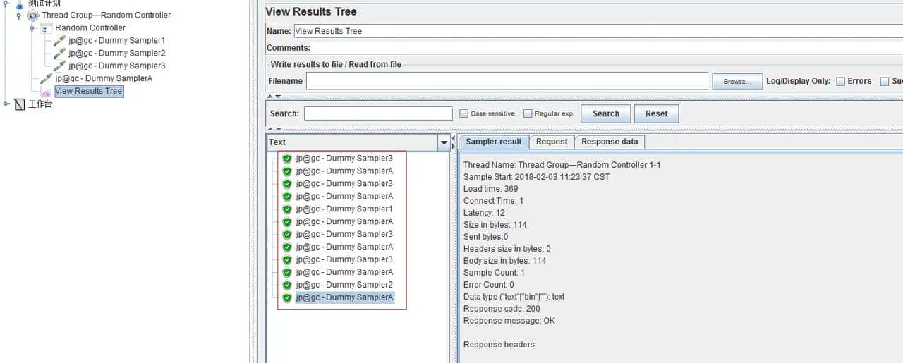The width and height of the screenshot is (903, 363).
Task: Enable the Case sensitive checkbox
Action: [x=463, y=113]
